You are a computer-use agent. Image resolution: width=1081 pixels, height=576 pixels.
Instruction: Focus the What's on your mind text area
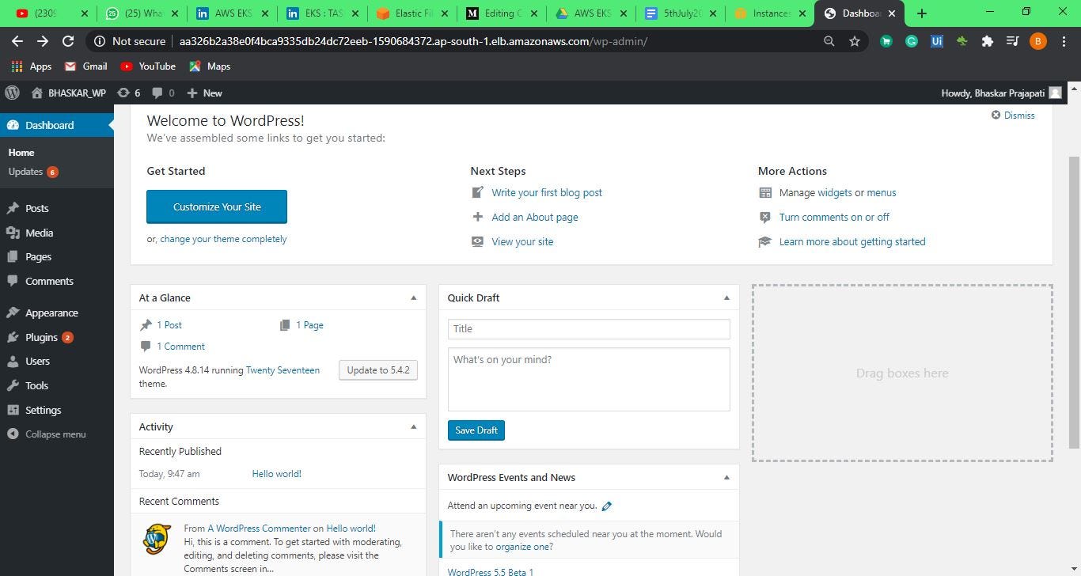pyautogui.click(x=589, y=379)
